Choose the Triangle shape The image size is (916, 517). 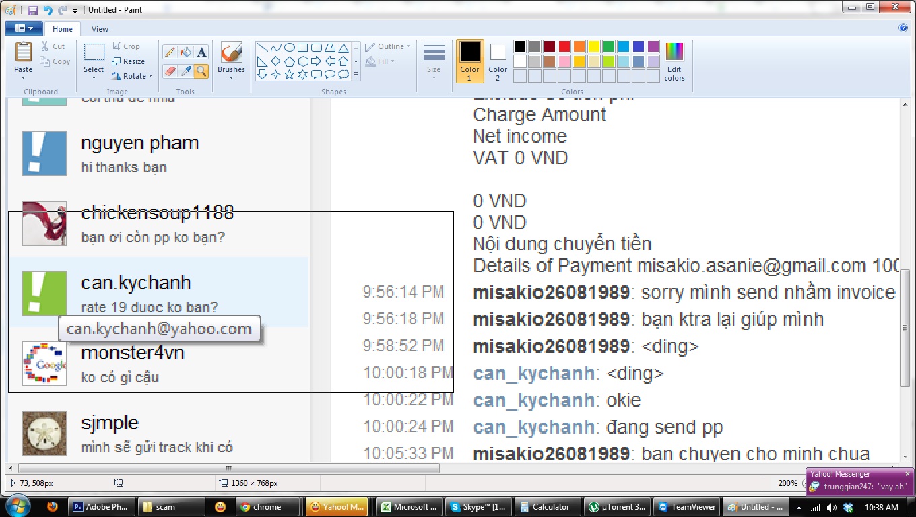(343, 48)
